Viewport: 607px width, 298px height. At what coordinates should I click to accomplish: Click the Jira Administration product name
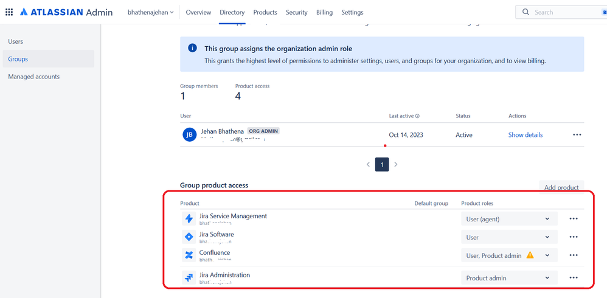pos(224,275)
